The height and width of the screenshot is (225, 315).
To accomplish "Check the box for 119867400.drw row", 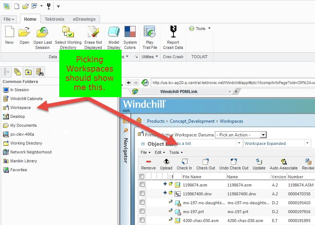I will click(x=142, y=193).
